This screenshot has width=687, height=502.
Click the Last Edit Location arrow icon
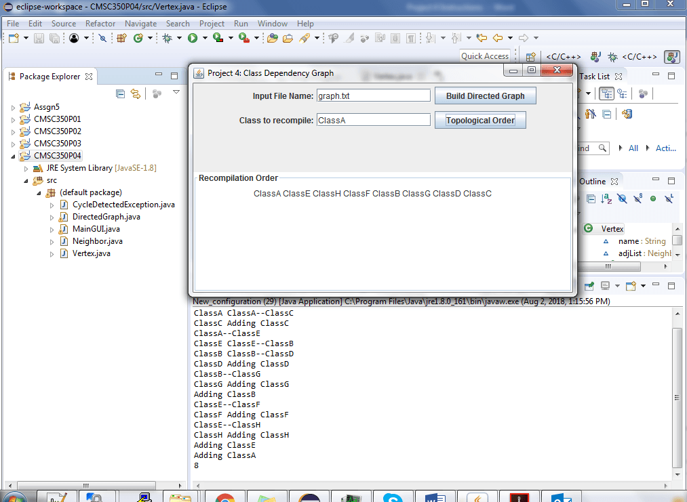pos(482,38)
